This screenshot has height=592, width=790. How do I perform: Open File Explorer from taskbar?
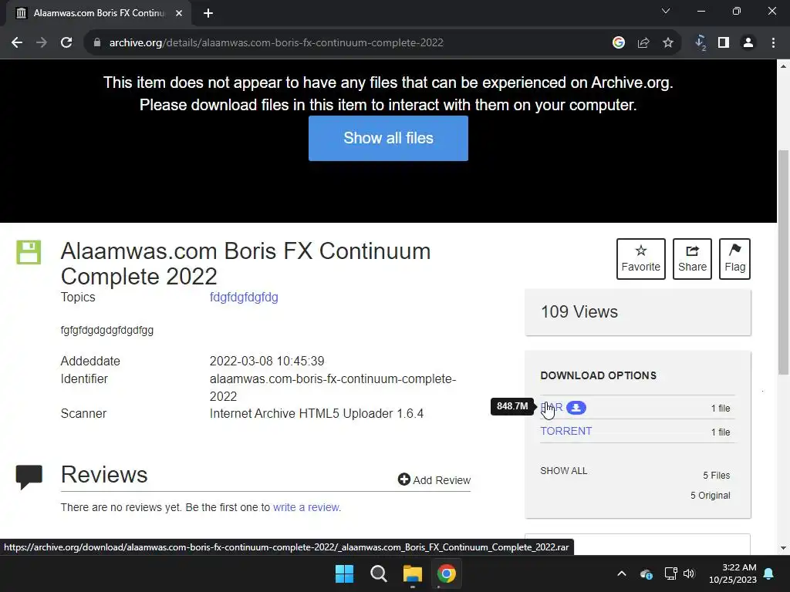tap(413, 573)
